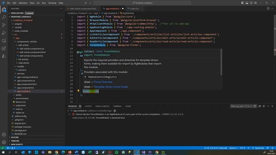Click the UTF-8 encoding status item
Image resolution: width=276 pixels, height=155 pixels.
pyautogui.click(x=242, y=148)
